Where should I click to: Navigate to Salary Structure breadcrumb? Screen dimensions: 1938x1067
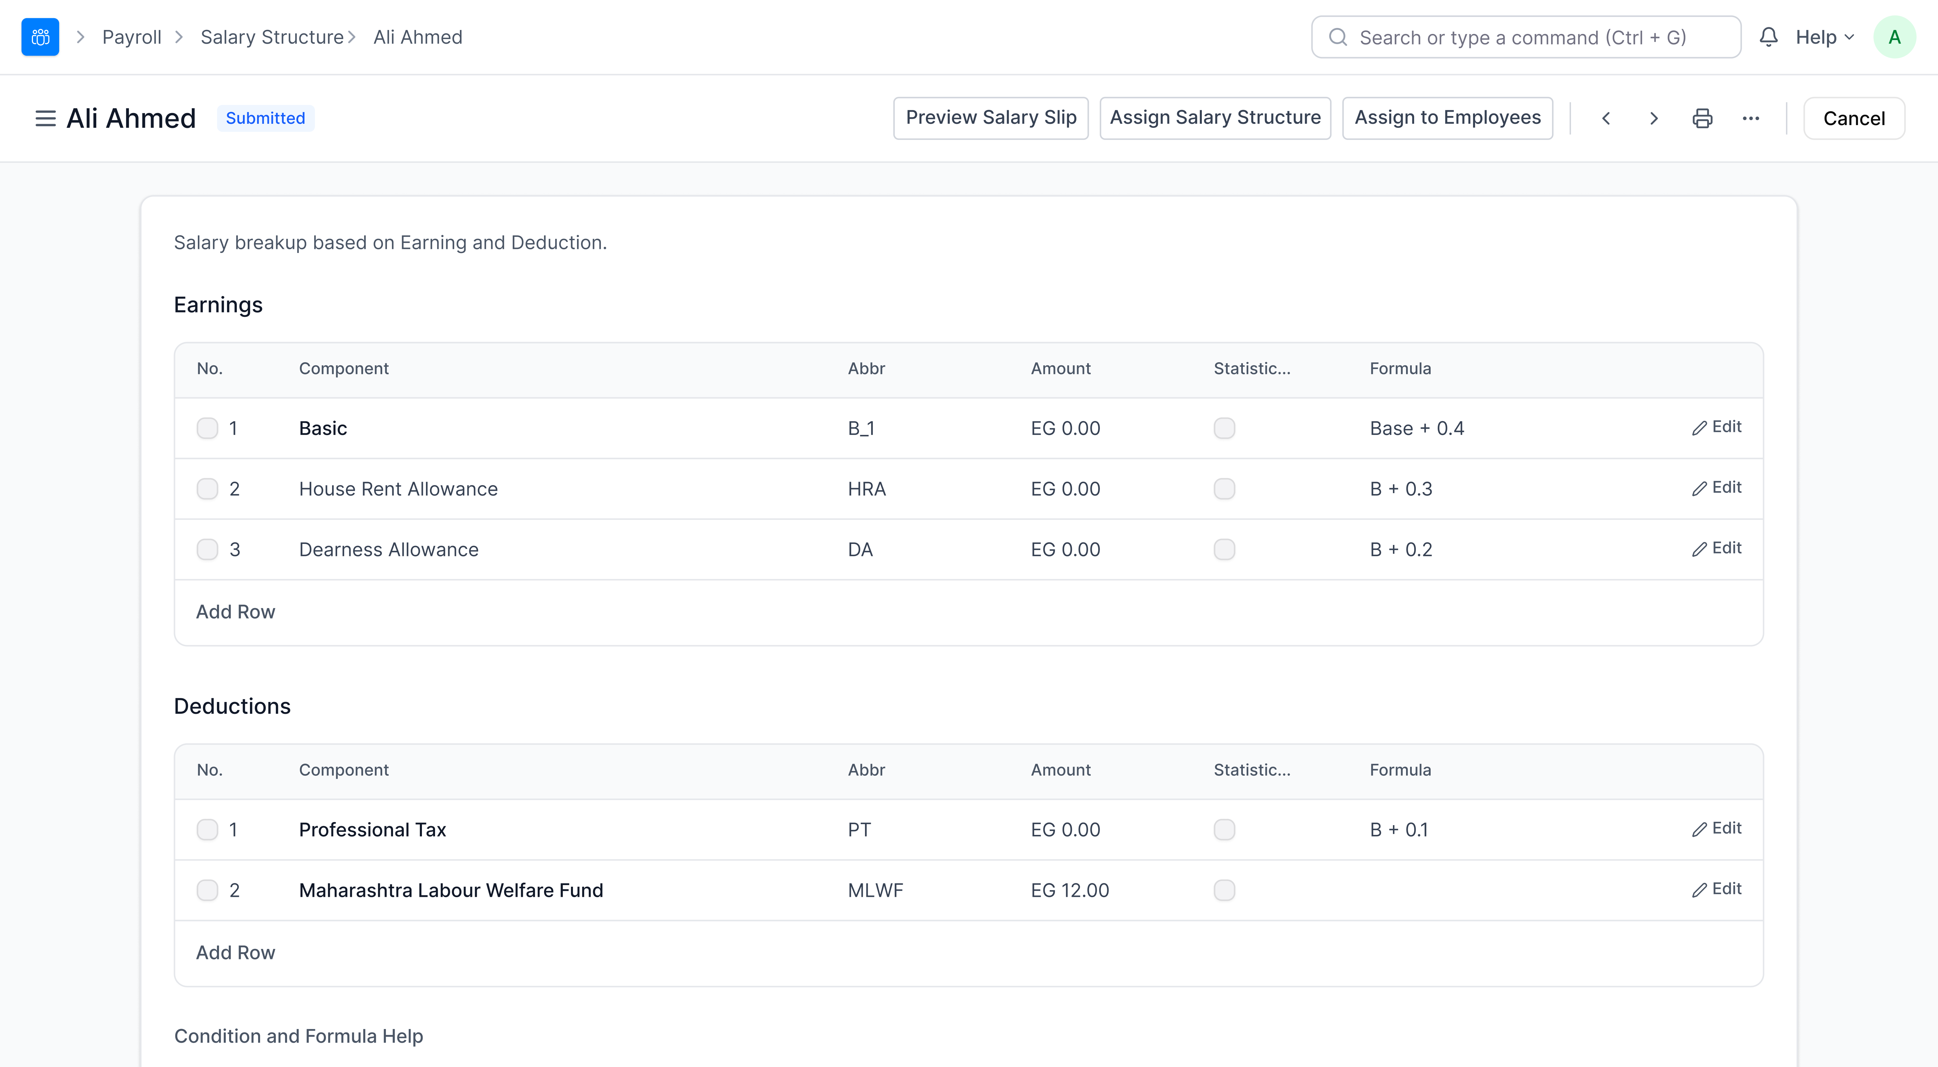[272, 37]
